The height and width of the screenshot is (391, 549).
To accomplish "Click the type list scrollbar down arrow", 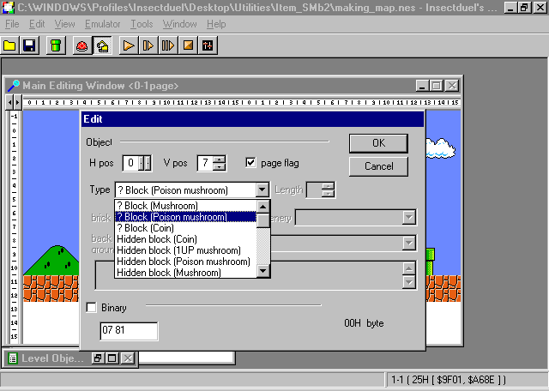I will 263,272.
